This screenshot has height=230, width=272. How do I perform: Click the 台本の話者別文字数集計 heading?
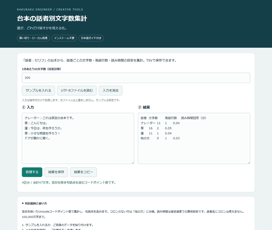click(52, 18)
